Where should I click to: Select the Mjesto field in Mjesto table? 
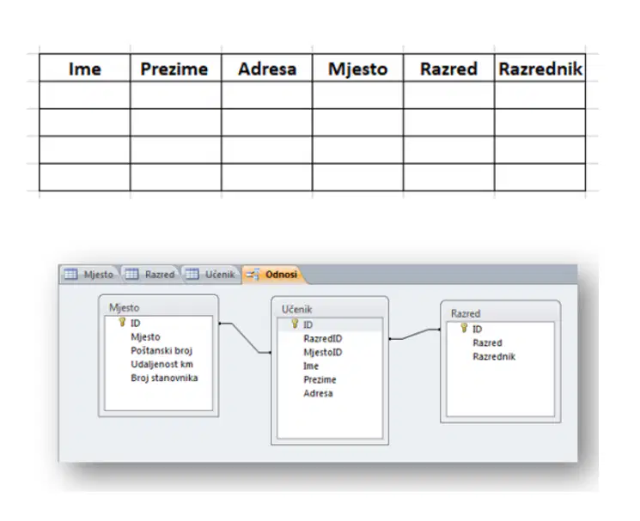(x=146, y=337)
